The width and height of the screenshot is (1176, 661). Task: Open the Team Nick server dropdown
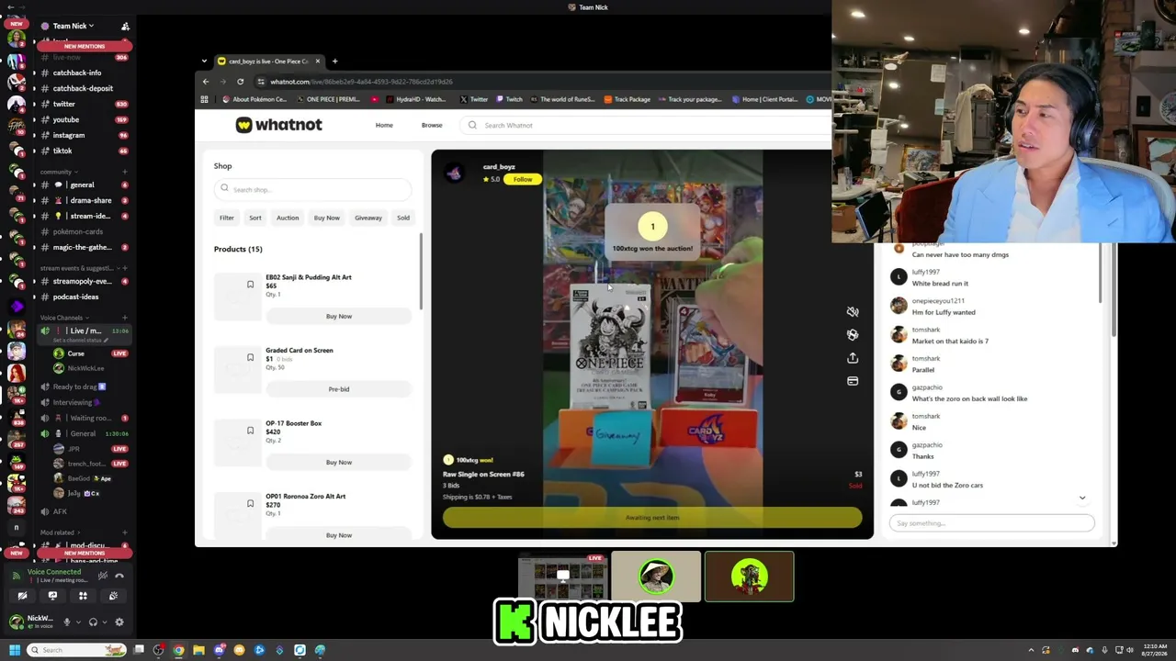coord(73,26)
